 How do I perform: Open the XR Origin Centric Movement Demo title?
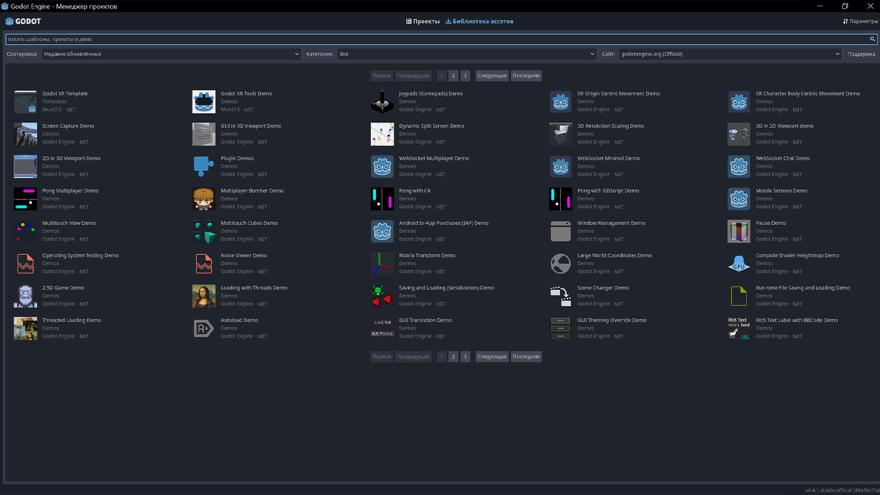tap(618, 94)
